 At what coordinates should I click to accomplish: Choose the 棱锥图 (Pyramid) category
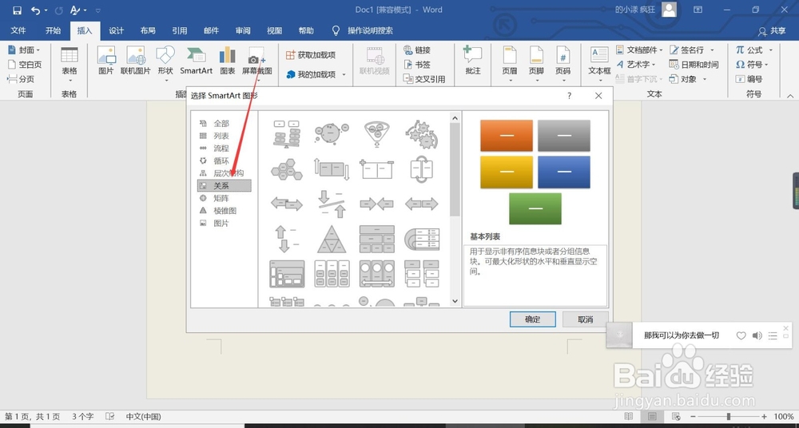(x=224, y=211)
